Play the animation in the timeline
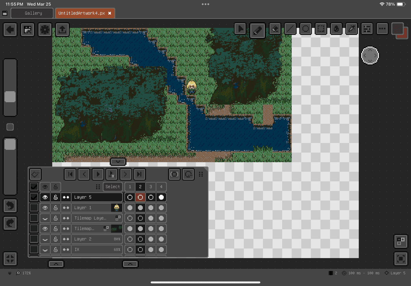The height and width of the screenshot is (286, 411). (x=98, y=174)
